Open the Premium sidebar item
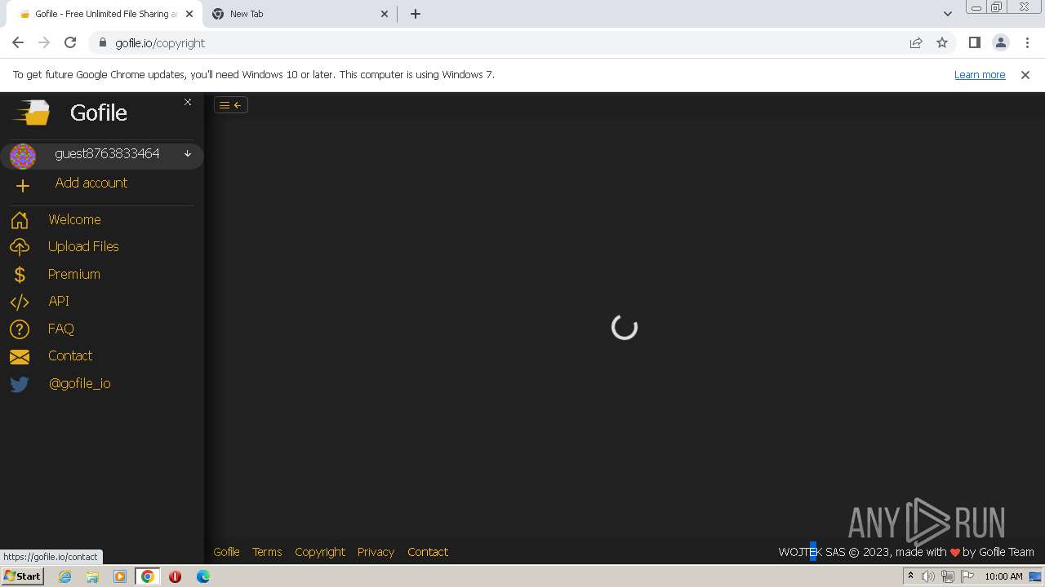Viewport: 1045px width, 587px height. point(74,274)
